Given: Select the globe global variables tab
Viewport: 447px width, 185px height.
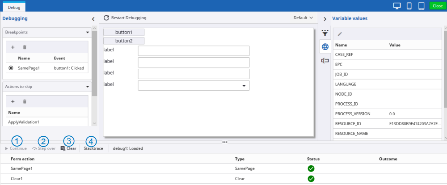Looking at the screenshot, I should 325,47.
